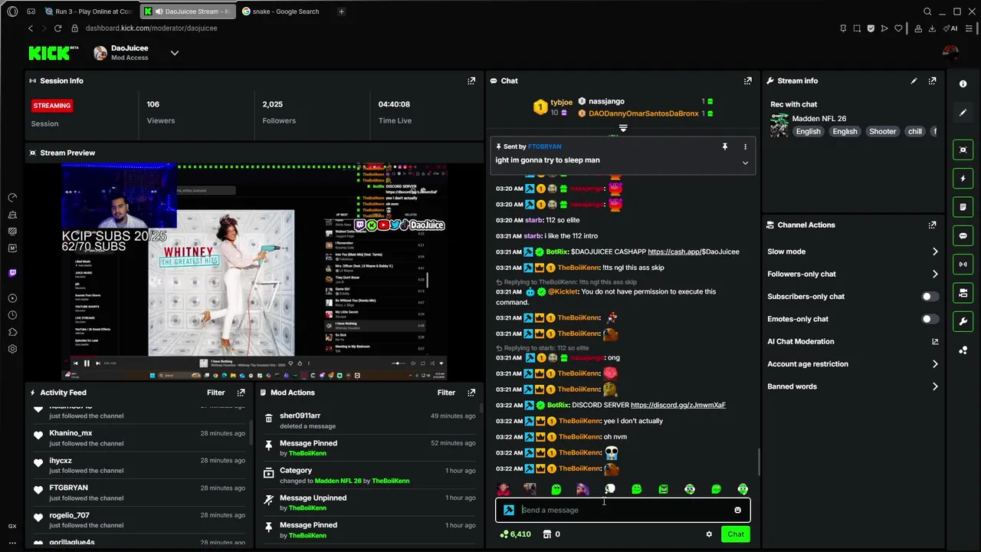981x552 pixels.
Task: Toggle the chat bubble panel icon in sidebar
Action: tap(963, 236)
